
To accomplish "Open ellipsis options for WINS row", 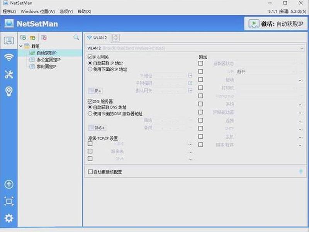I will tap(190, 144).
